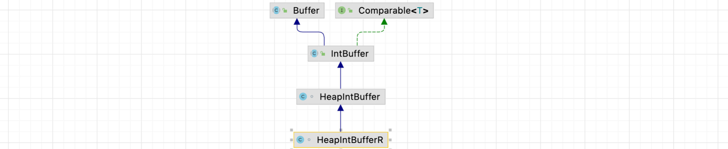Click the green dashed implements edge

tap(371, 32)
